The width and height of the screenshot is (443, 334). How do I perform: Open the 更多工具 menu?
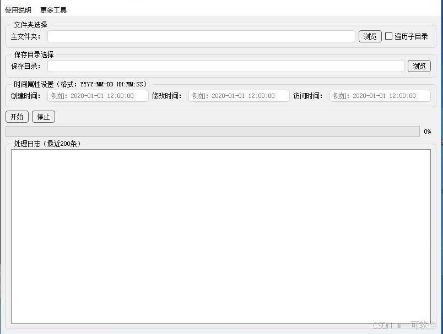(53, 10)
